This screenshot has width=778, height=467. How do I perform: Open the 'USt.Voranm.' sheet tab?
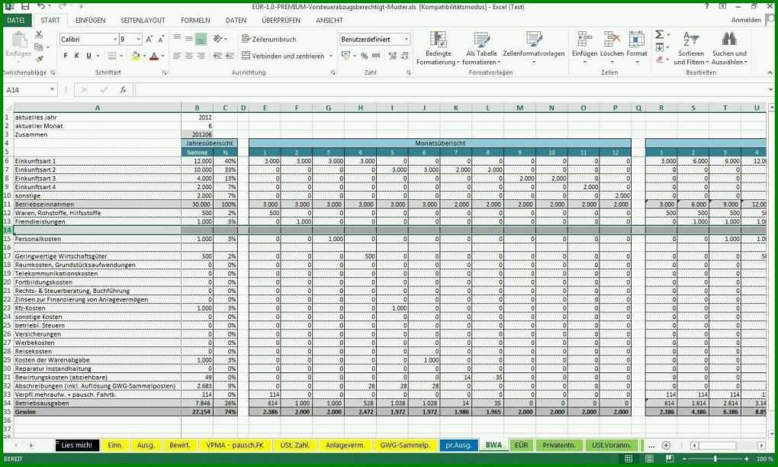tap(611, 445)
